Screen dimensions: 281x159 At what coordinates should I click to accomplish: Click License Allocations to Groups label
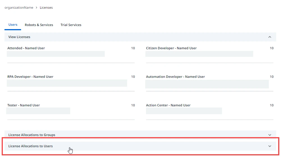[x=32, y=135]
